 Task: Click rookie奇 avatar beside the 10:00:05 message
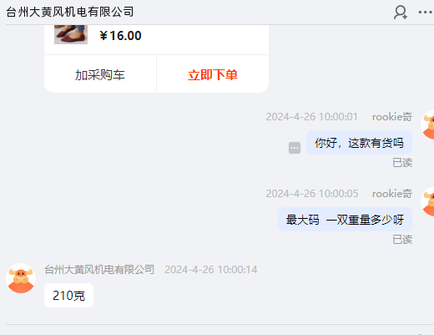[x=428, y=201]
